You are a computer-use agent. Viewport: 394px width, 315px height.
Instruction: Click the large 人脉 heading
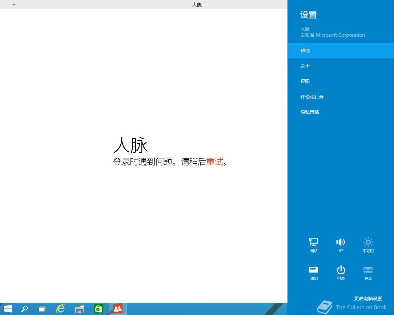coord(131,145)
